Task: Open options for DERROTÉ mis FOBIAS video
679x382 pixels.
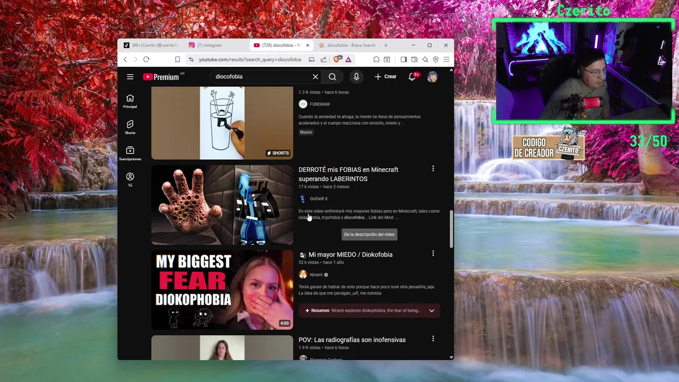Action: coord(433,169)
